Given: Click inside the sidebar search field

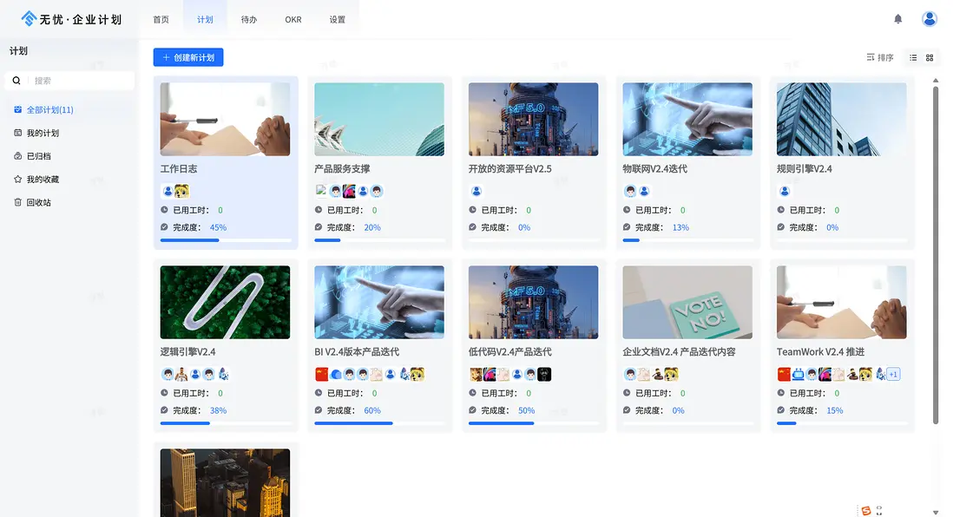Looking at the screenshot, I should click(78, 80).
